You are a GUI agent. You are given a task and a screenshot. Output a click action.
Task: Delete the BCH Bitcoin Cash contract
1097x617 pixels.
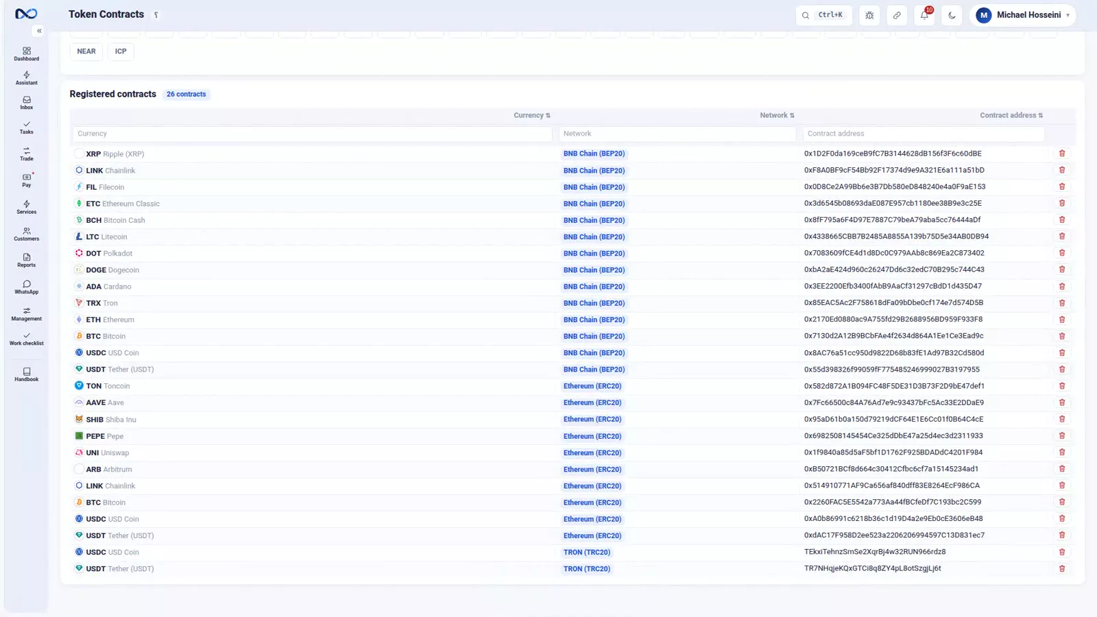pos(1062,220)
